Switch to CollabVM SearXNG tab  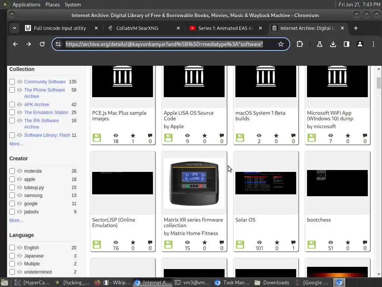137,28
